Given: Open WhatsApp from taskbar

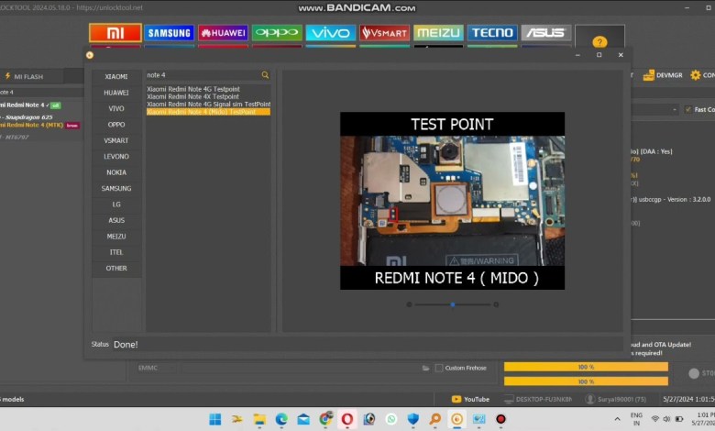Looking at the screenshot, I should (390, 419).
